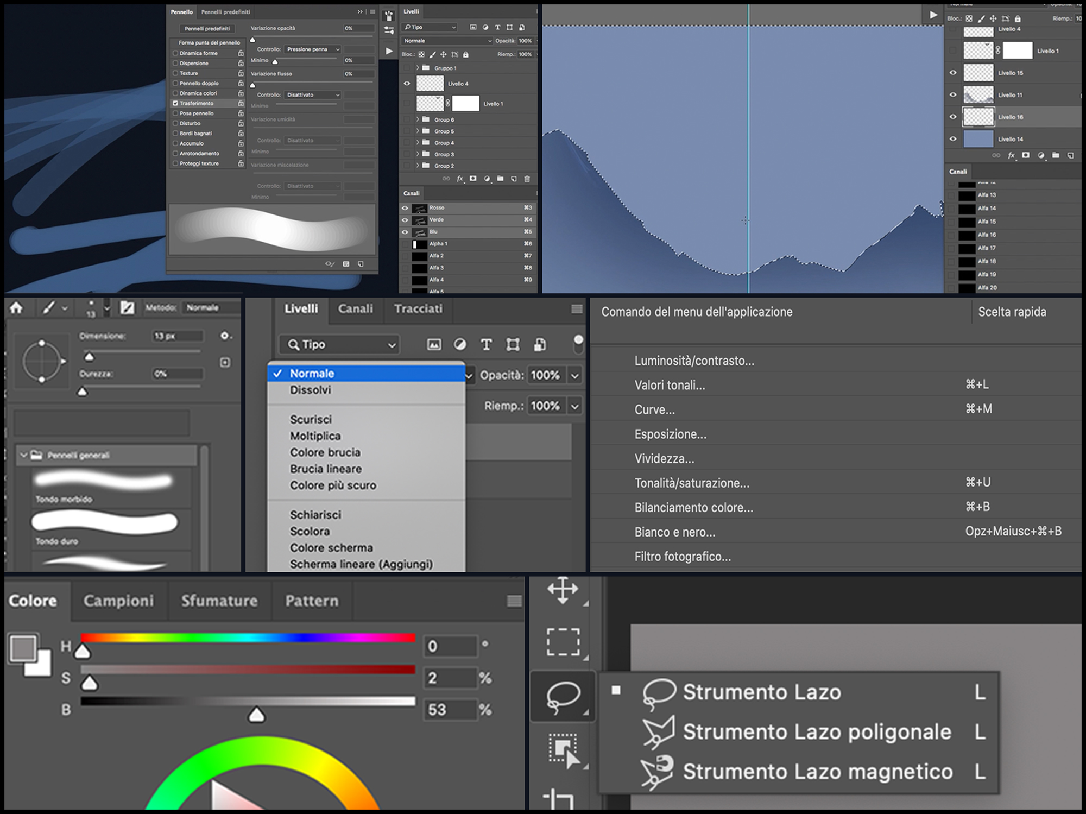
Task: Click the smart object filter icon
Action: [539, 344]
